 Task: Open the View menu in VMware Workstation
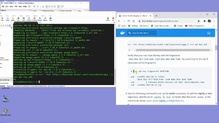pyautogui.click(x=11, y=6)
